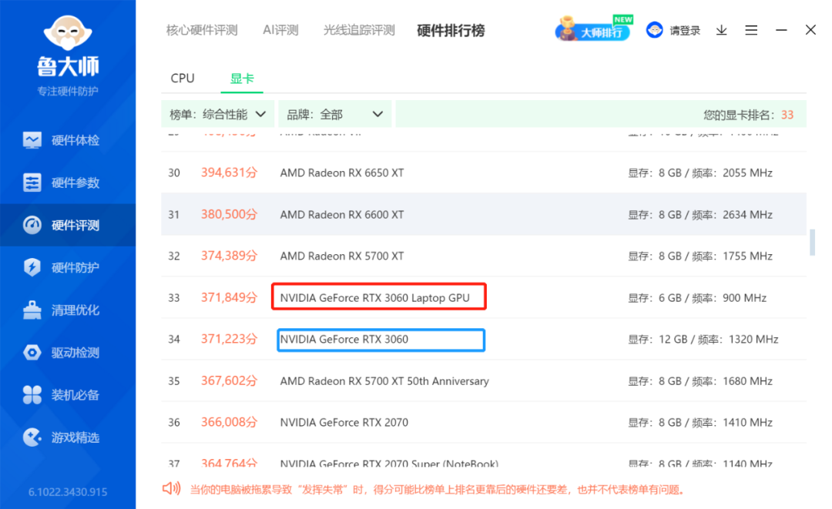Click the 游戏精选 pac-man icon

[x=32, y=437]
